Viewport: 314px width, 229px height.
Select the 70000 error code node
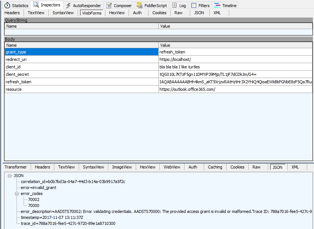point(34,206)
